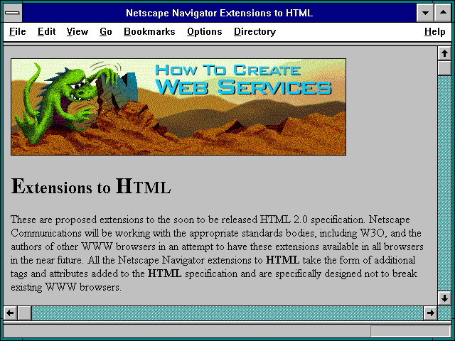Image resolution: width=455 pixels, height=341 pixels.
Task: Open the Directory menu
Action: coord(255,31)
